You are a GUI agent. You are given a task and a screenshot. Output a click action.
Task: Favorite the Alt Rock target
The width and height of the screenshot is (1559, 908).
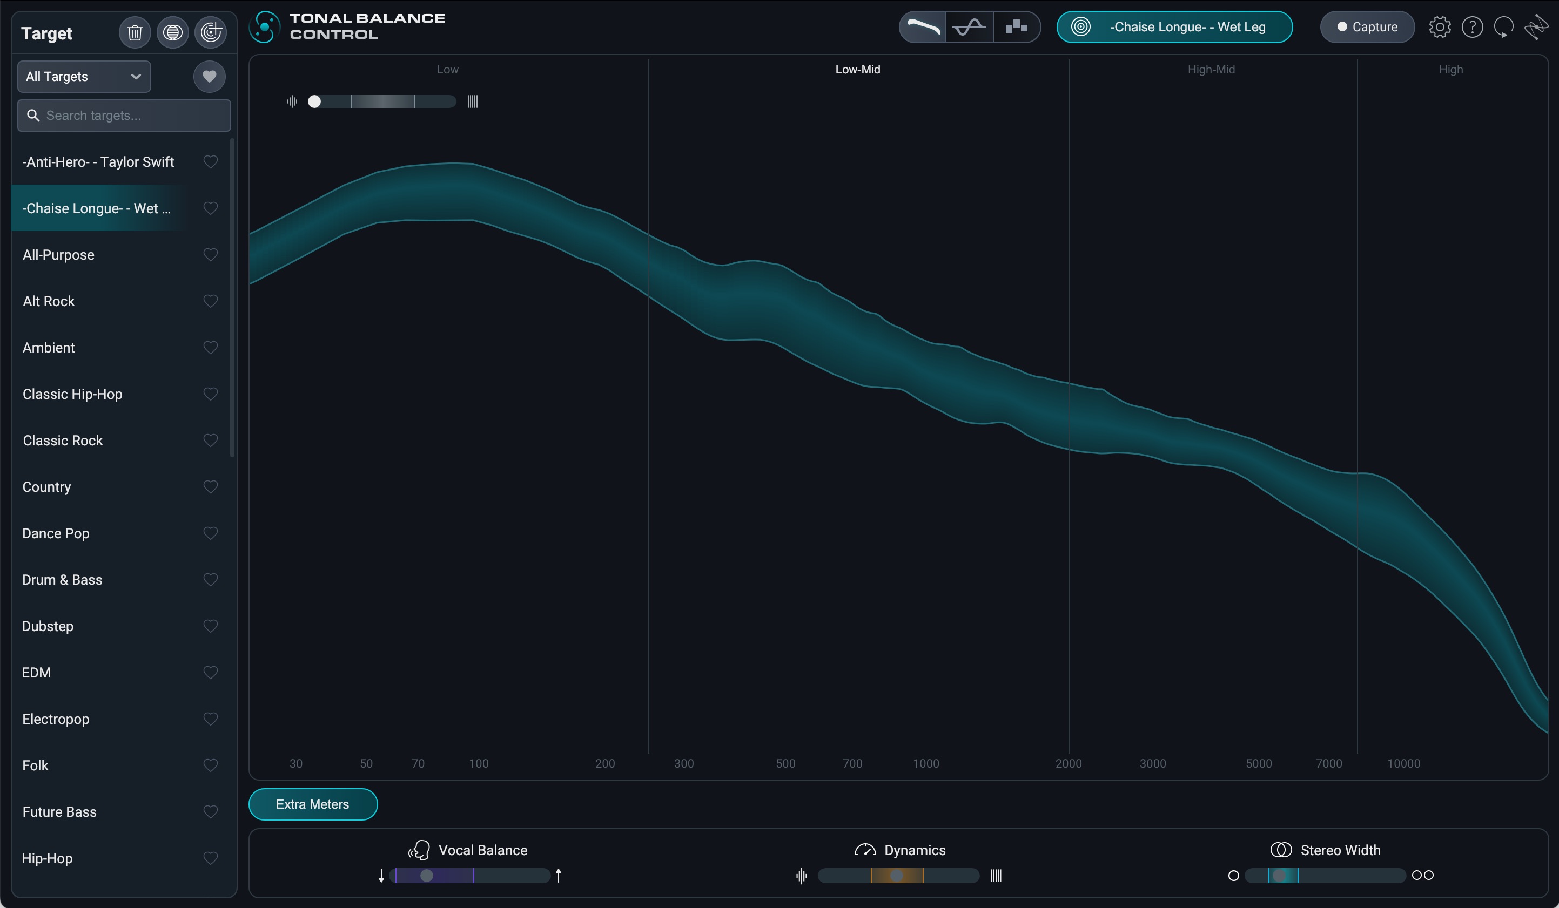(210, 301)
